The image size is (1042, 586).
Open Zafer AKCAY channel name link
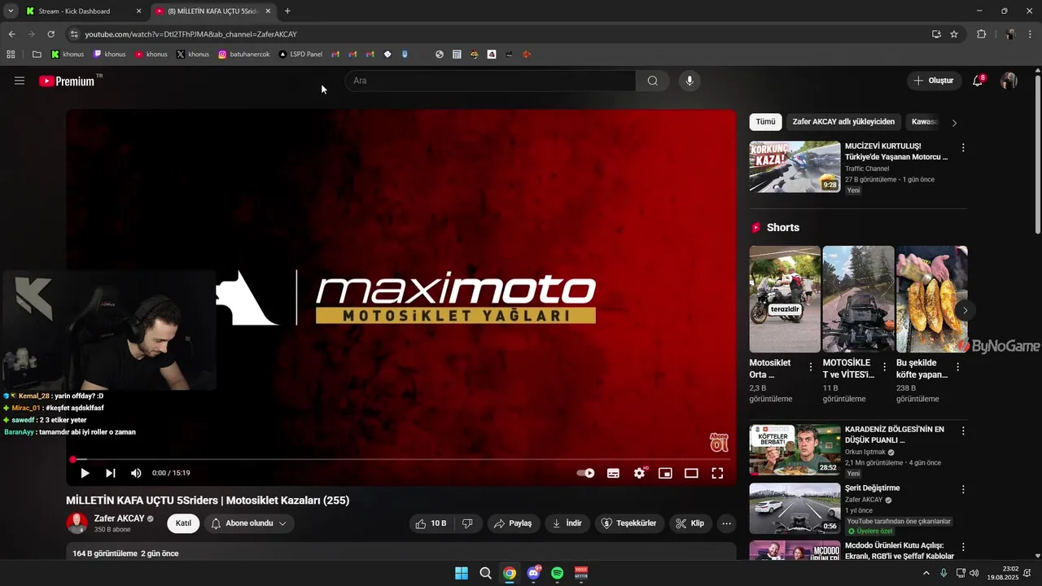point(119,518)
